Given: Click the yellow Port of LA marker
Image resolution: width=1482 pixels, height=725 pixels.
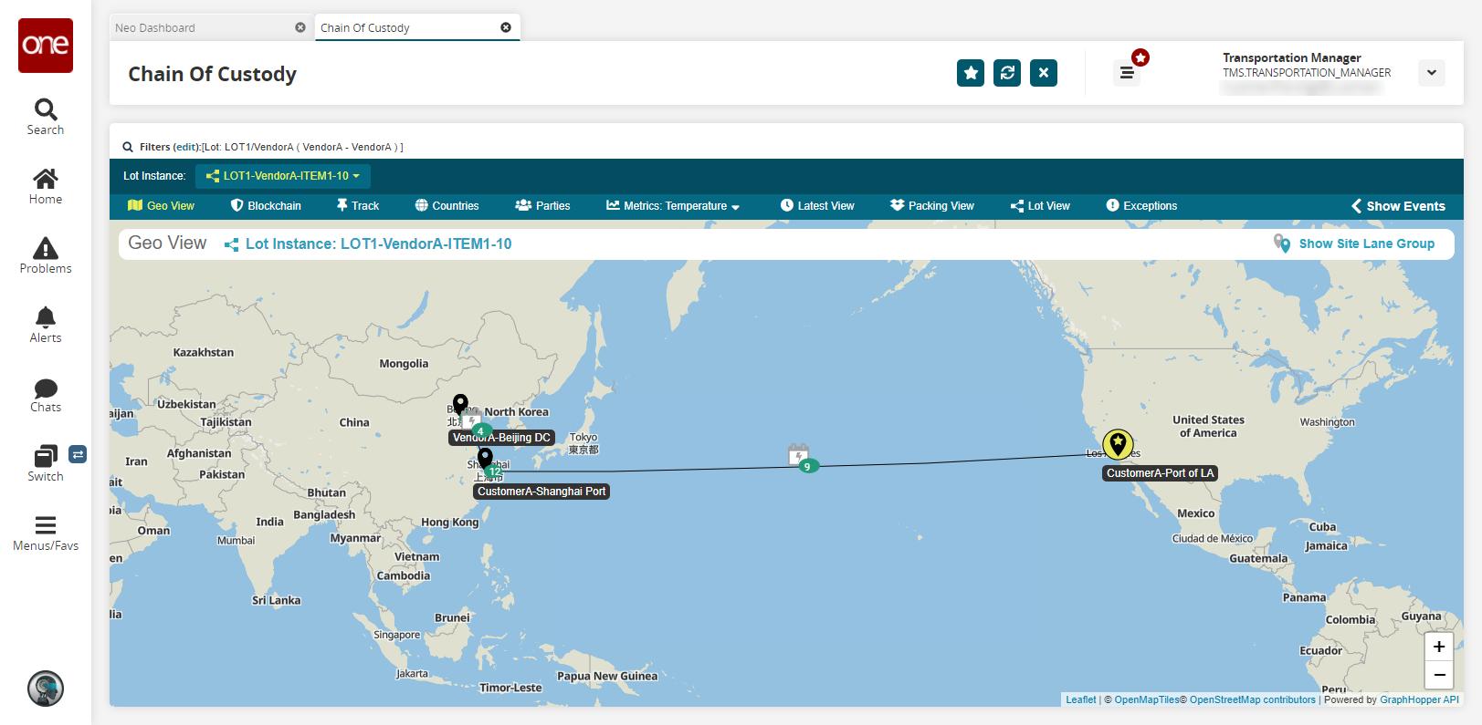Looking at the screenshot, I should 1118,444.
